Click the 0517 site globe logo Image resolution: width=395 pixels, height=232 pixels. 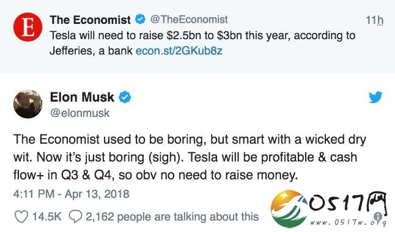[x=289, y=209]
